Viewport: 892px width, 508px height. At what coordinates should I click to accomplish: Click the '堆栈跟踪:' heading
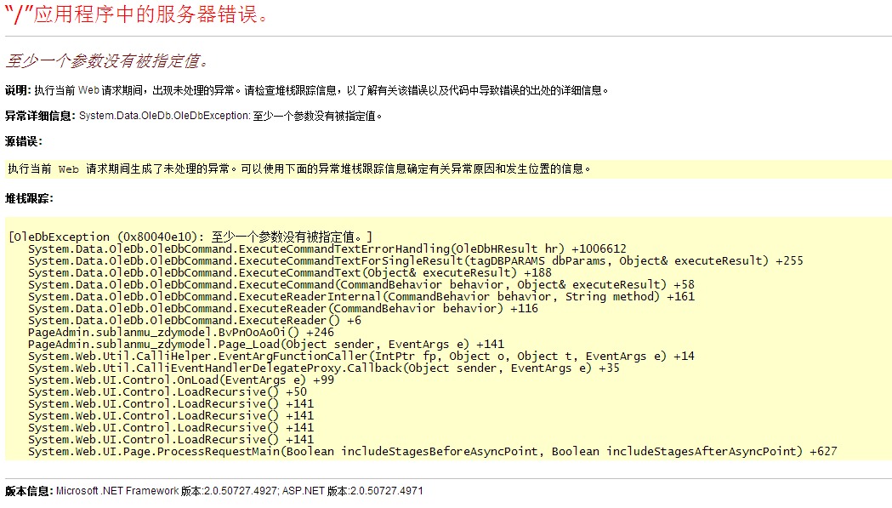click(x=29, y=198)
